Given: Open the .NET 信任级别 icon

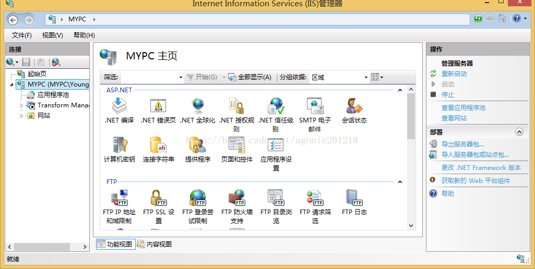Looking at the screenshot, I should (276, 106).
